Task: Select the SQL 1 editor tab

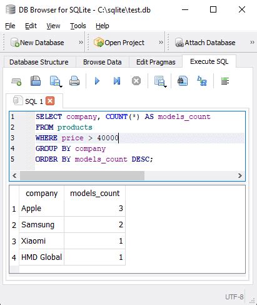Action: point(34,101)
